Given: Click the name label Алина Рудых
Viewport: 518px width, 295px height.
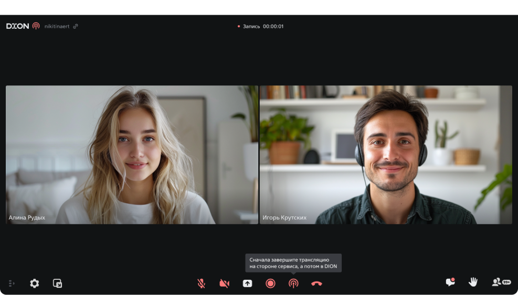Looking at the screenshot, I should click(x=27, y=218).
